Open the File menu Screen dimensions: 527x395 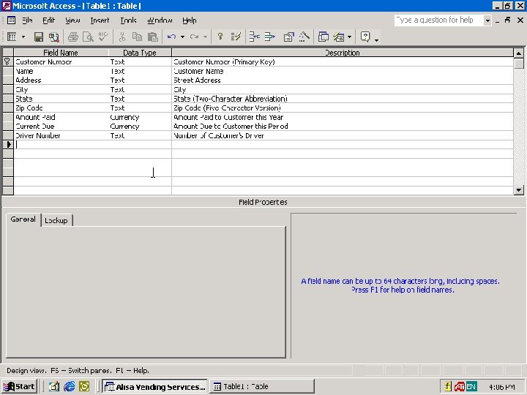point(27,20)
